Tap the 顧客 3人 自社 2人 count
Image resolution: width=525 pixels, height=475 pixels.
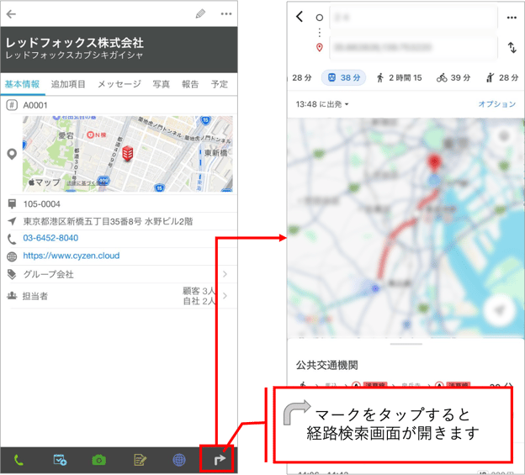click(x=199, y=296)
